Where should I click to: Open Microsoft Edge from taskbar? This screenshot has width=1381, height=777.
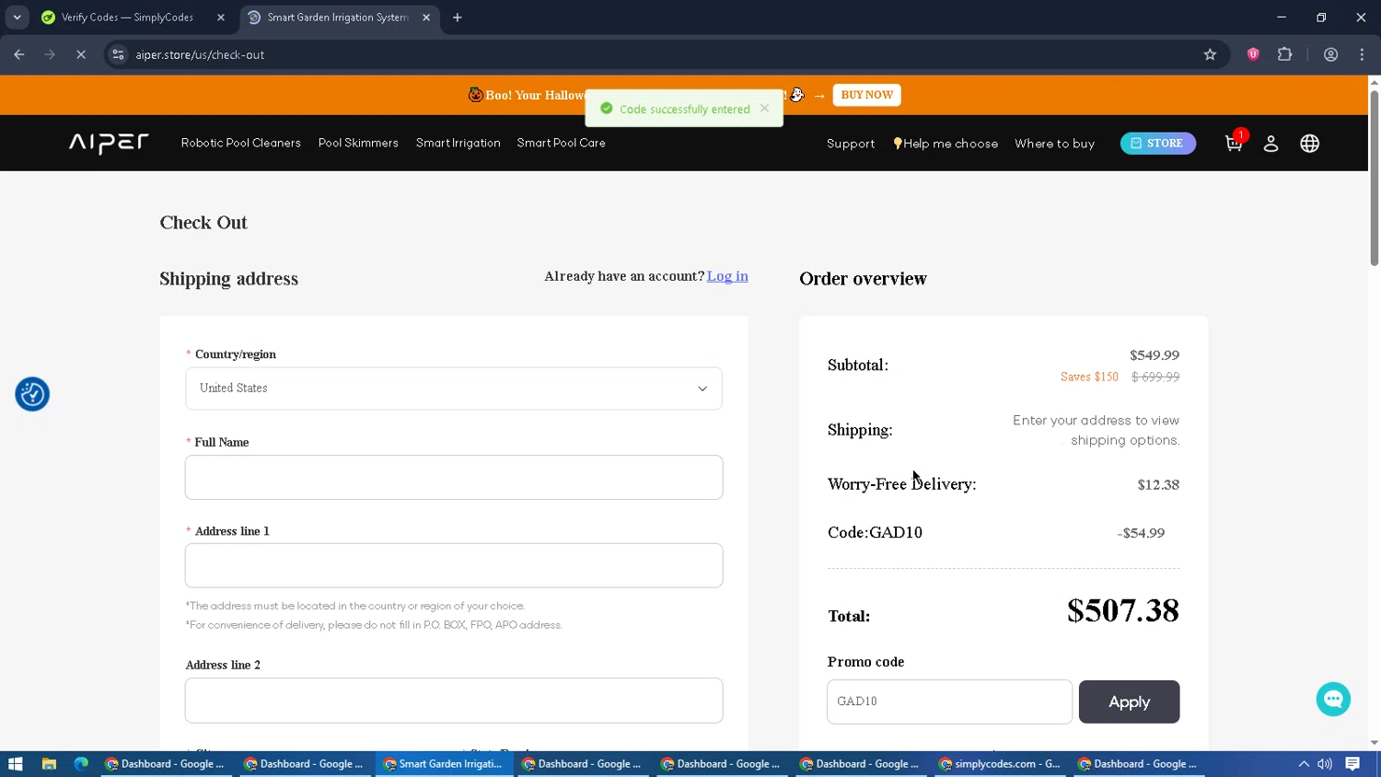pyautogui.click(x=81, y=763)
